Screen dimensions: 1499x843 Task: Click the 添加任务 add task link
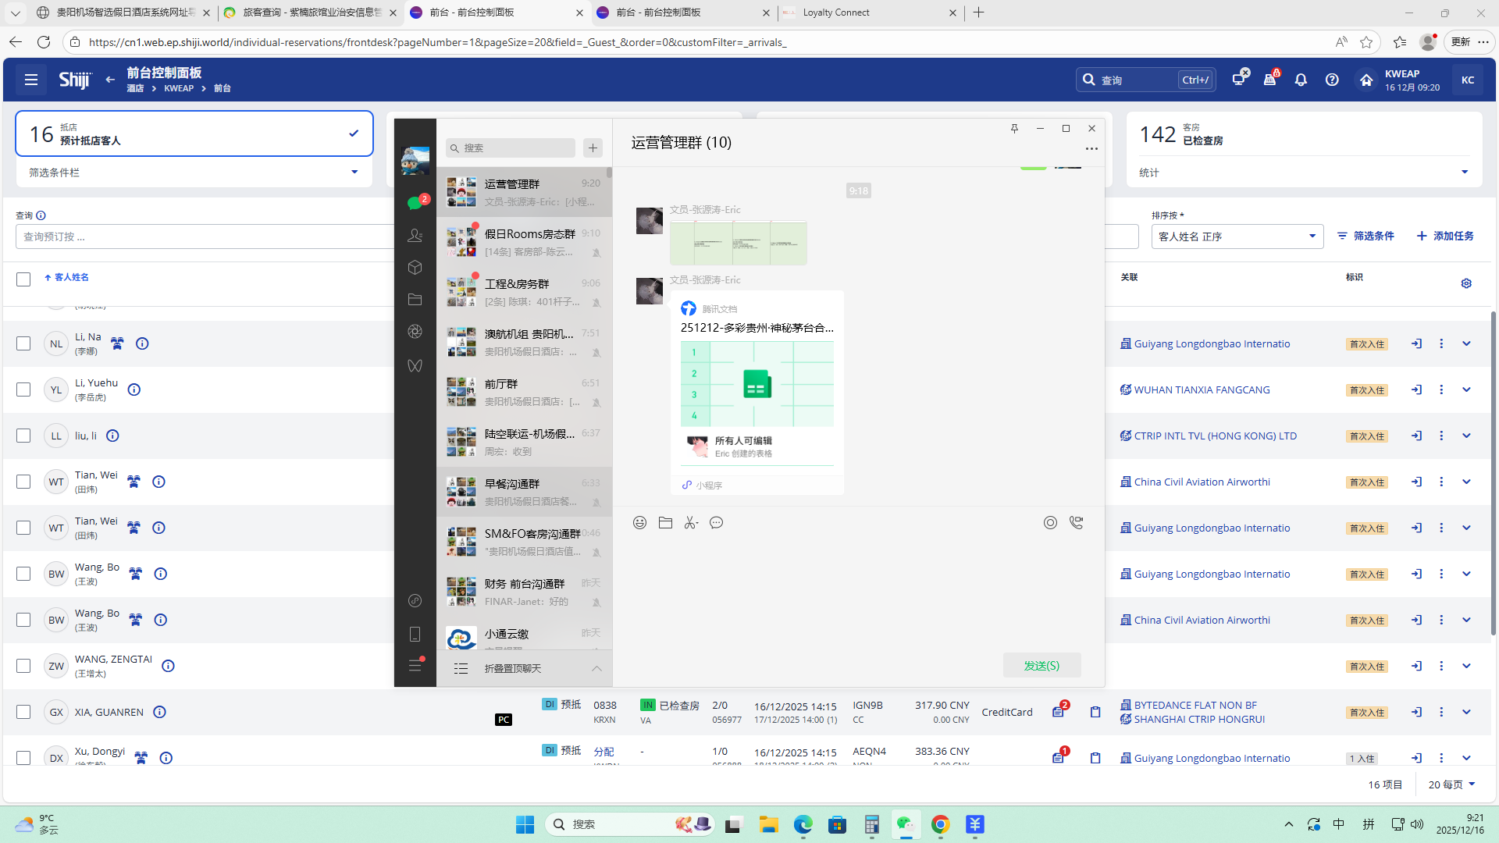click(1445, 236)
